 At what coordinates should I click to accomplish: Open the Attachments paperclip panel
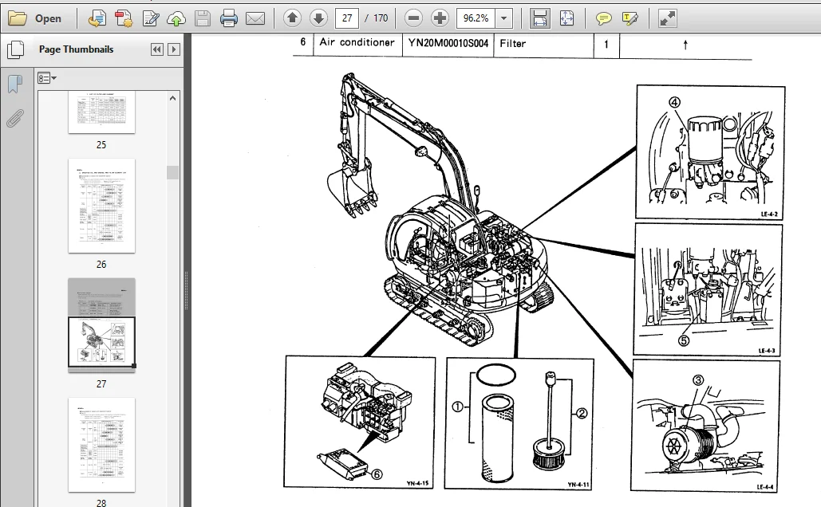tap(15, 118)
